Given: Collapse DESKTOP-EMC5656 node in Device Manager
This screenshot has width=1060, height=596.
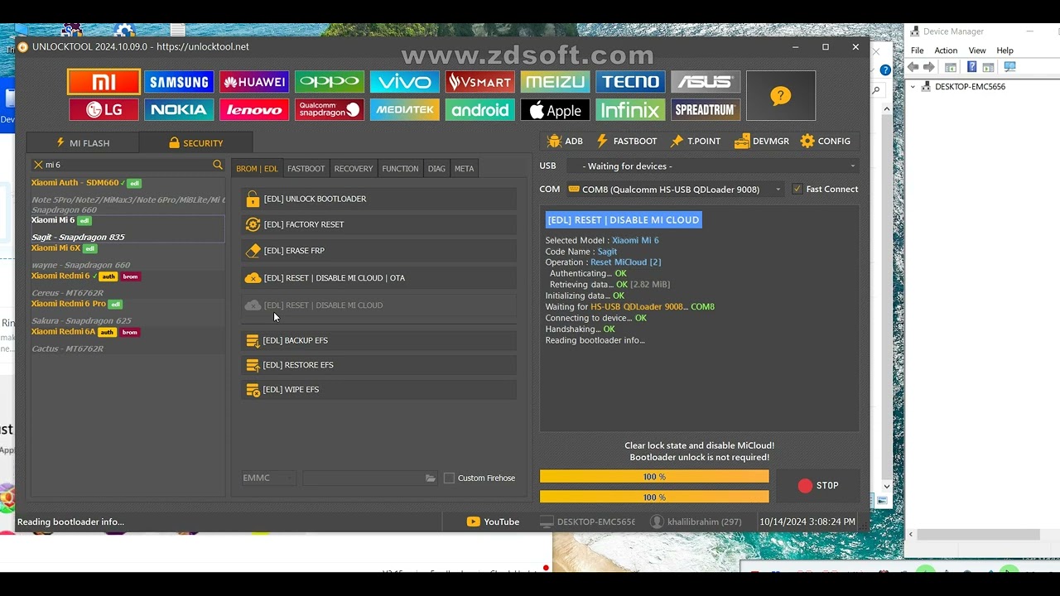Looking at the screenshot, I should click(x=913, y=87).
